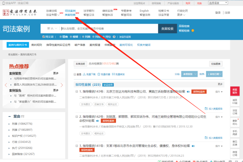Click the batch download icon
The height and width of the screenshot is (162, 243).
click(x=84, y=74)
